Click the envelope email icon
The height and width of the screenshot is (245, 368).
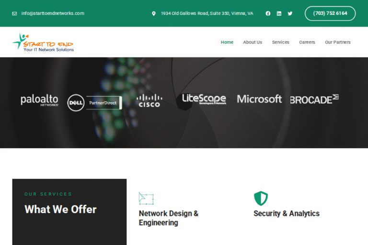point(14,13)
